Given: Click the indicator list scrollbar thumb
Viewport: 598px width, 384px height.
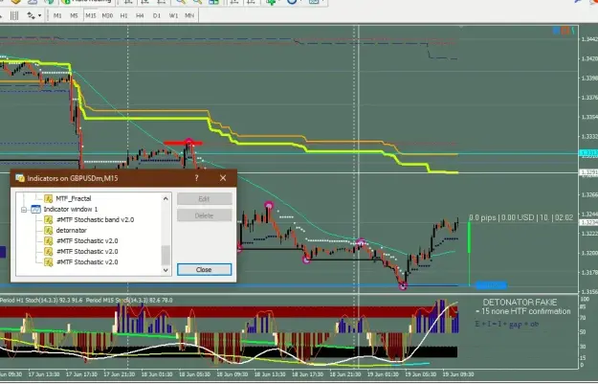Looking at the screenshot, I should pos(166,256).
